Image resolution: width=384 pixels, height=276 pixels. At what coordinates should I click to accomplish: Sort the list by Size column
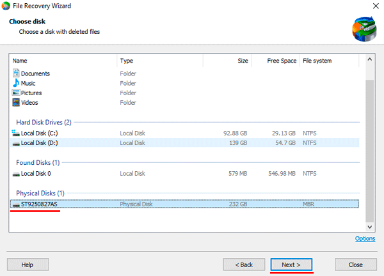pos(227,61)
